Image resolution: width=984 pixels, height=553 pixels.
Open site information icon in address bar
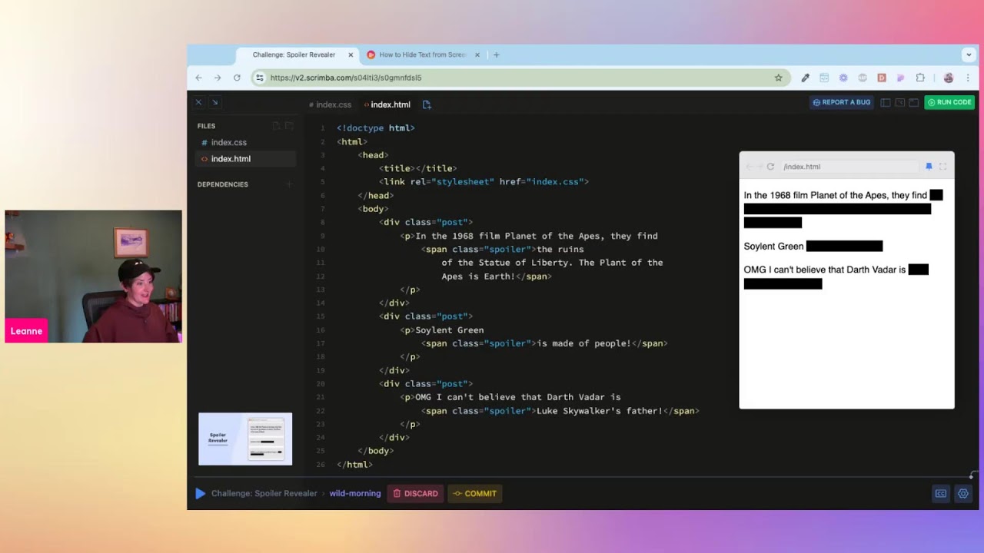(260, 78)
